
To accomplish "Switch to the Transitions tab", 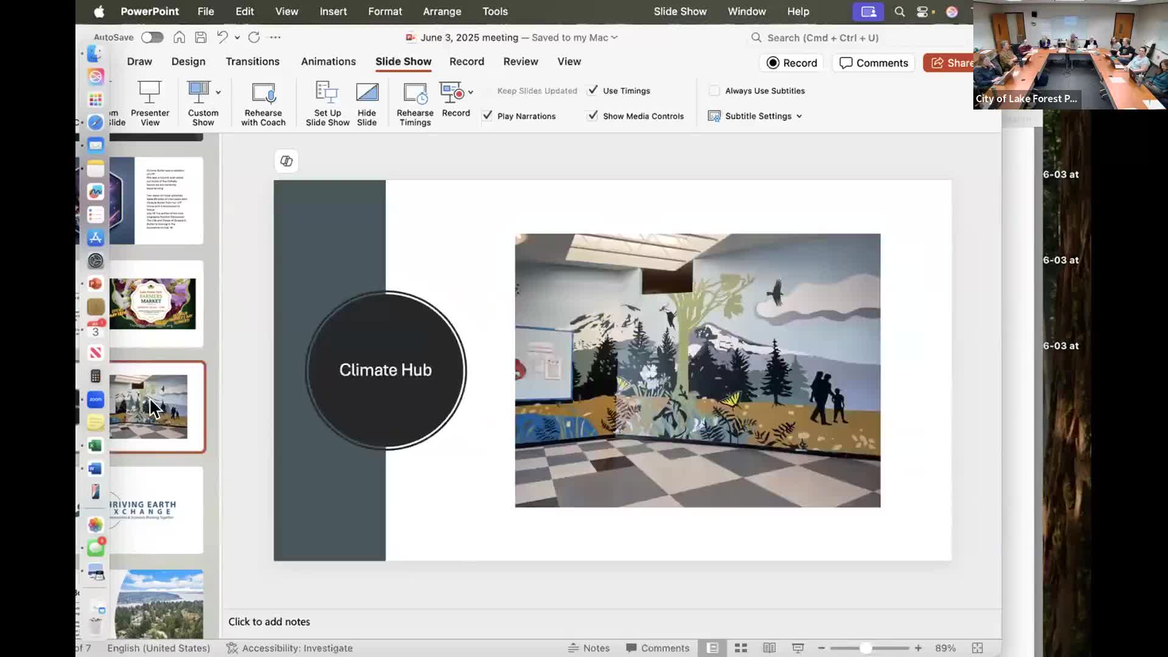I will [x=252, y=61].
